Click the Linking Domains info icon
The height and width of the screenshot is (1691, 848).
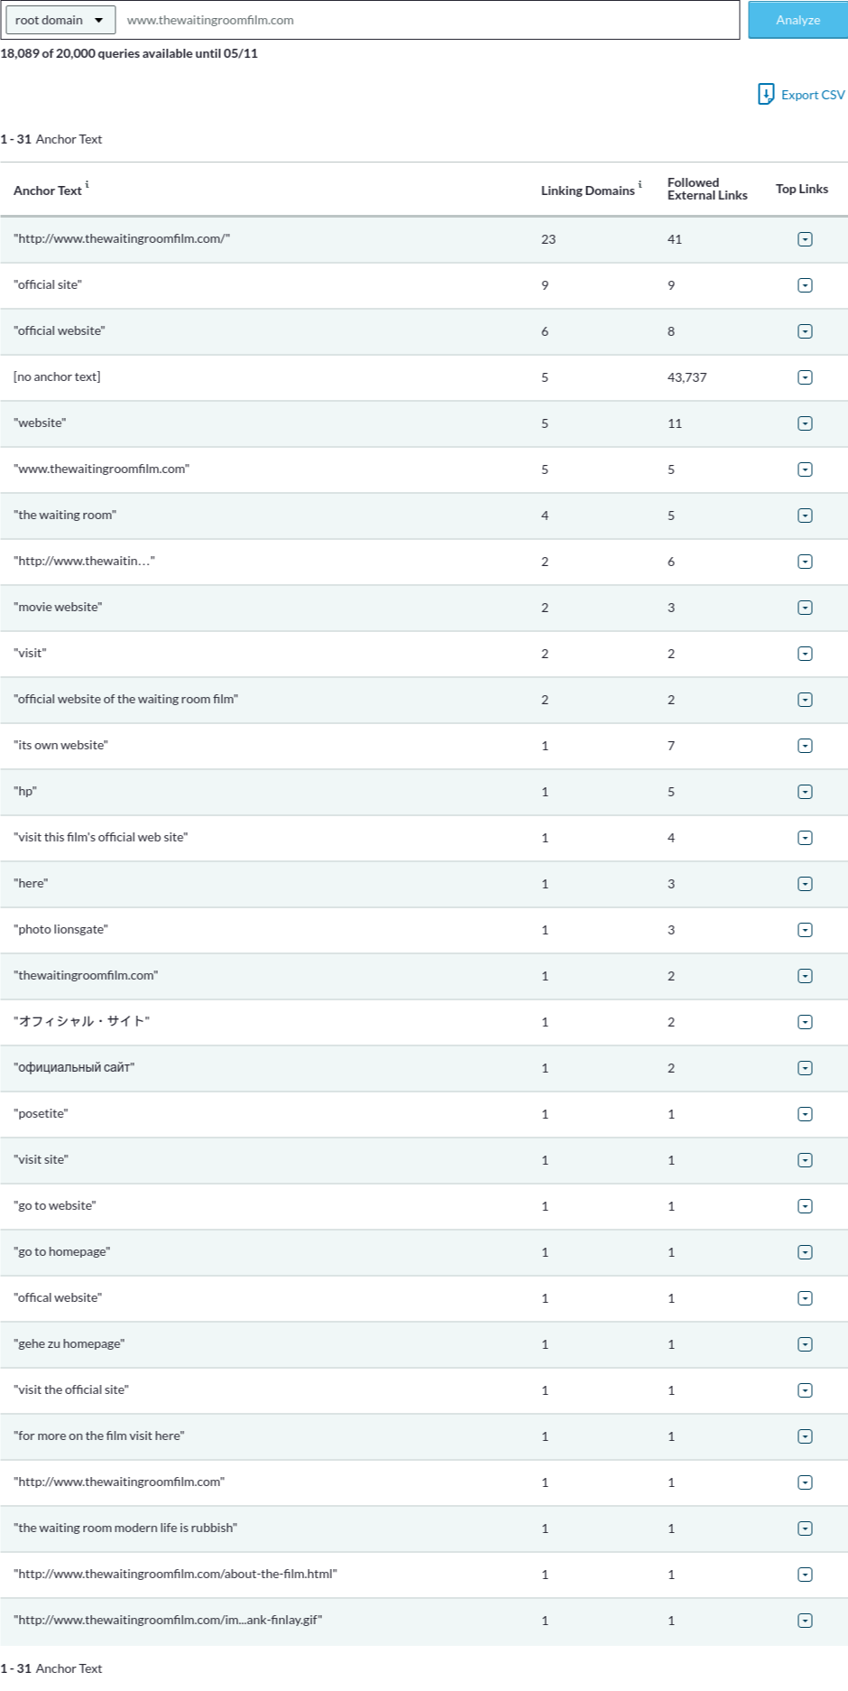click(640, 184)
